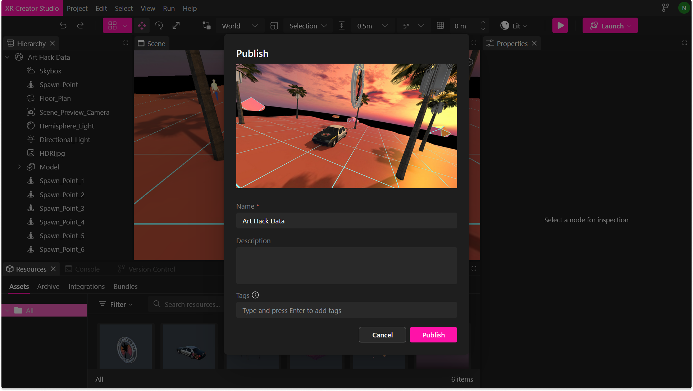The height and width of the screenshot is (391, 693).
Task: Maximize the Properties panel
Action: tap(684, 43)
